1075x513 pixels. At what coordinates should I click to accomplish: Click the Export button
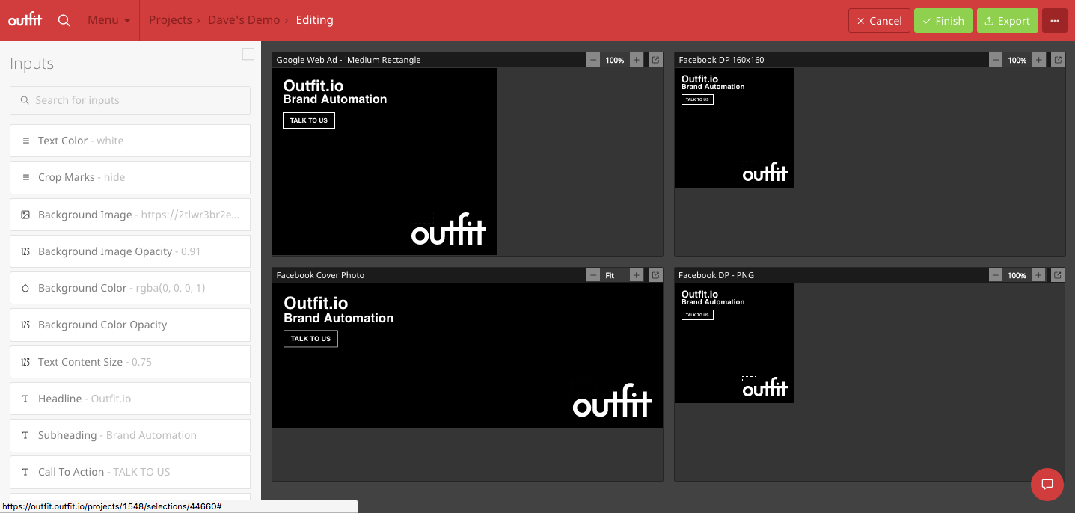click(1008, 20)
